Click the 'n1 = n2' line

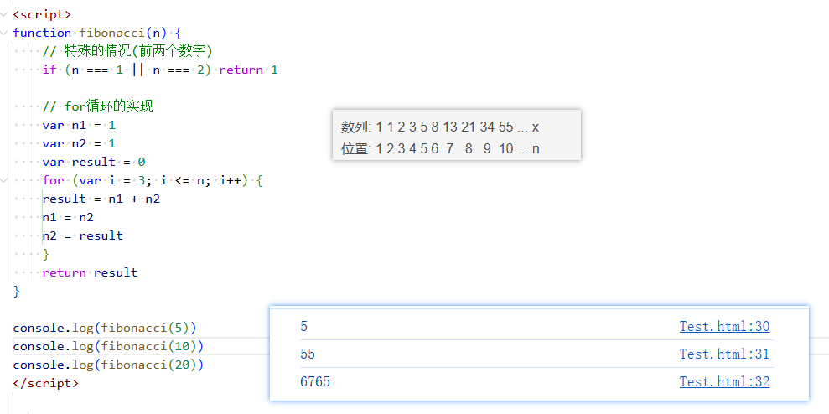click(68, 217)
